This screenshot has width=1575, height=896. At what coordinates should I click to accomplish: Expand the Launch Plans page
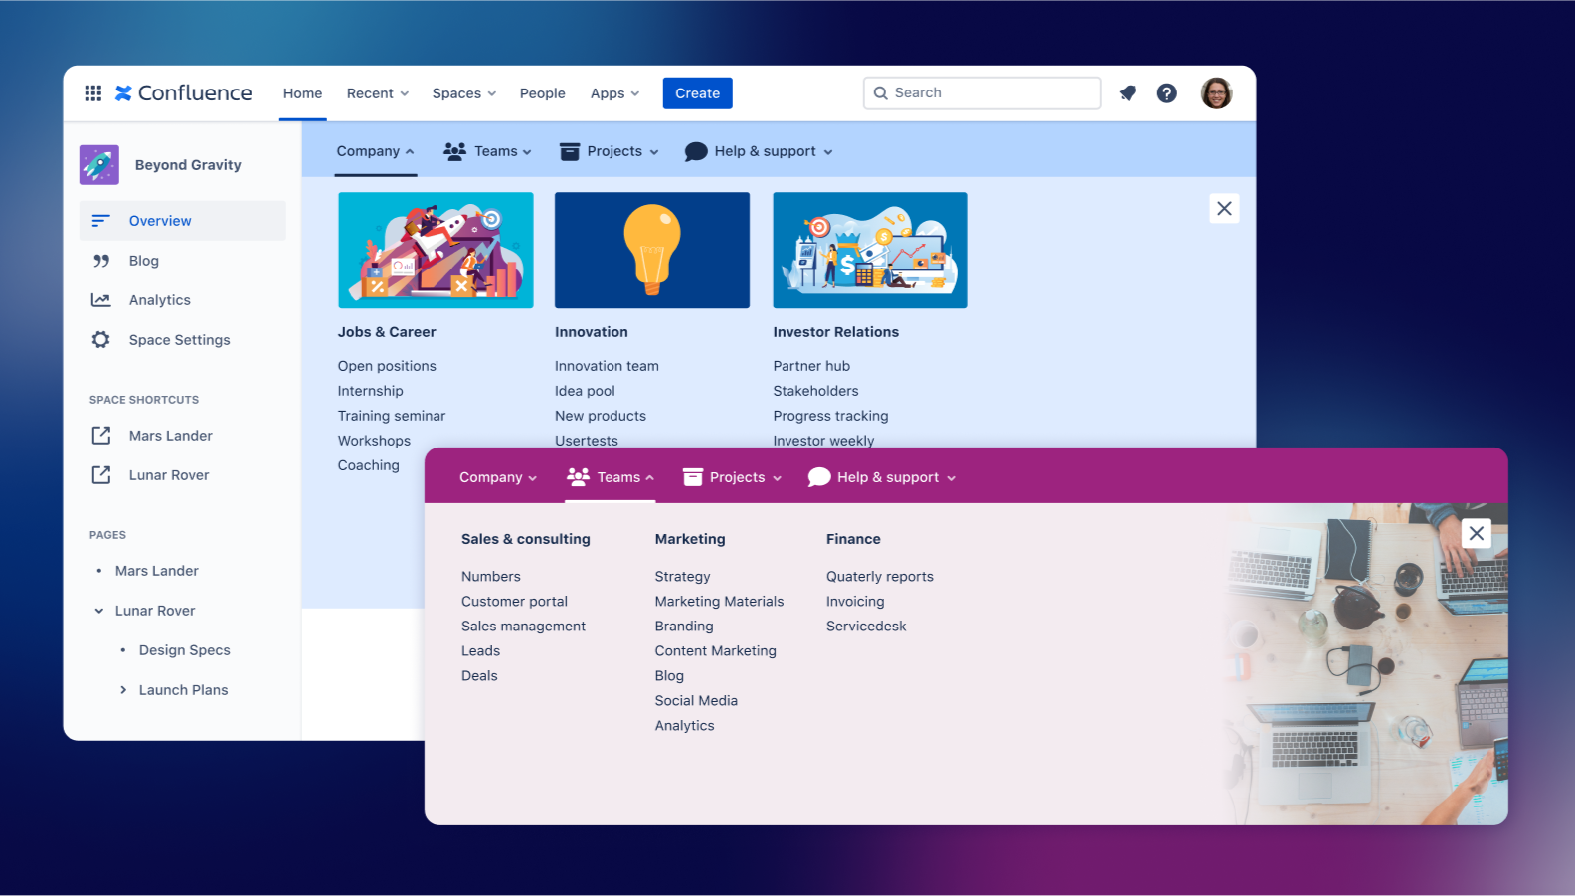click(x=123, y=690)
